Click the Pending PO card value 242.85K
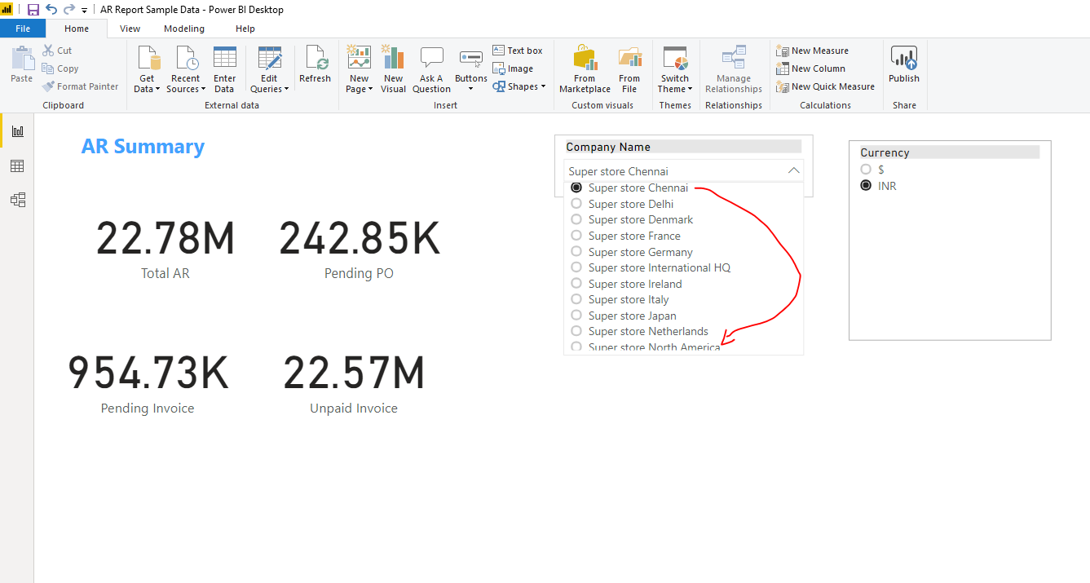This screenshot has height=583, width=1090. 360,239
